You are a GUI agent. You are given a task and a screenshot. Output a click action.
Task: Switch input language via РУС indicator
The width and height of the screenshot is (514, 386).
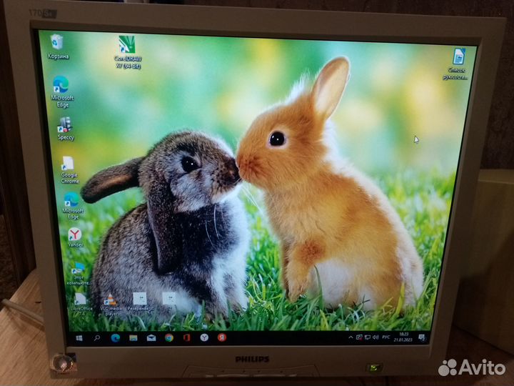[386, 337]
